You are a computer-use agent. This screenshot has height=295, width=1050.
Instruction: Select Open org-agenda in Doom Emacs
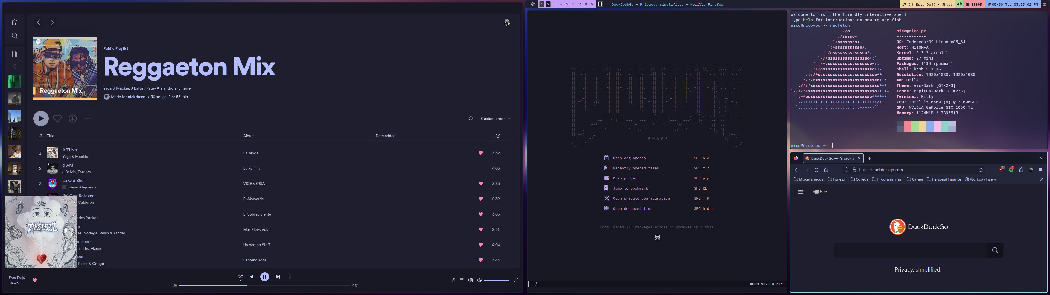tap(629, 158)
